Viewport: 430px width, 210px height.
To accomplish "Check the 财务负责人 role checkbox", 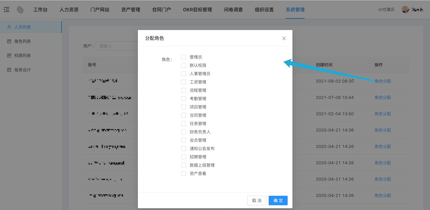I will click(184, 132).
